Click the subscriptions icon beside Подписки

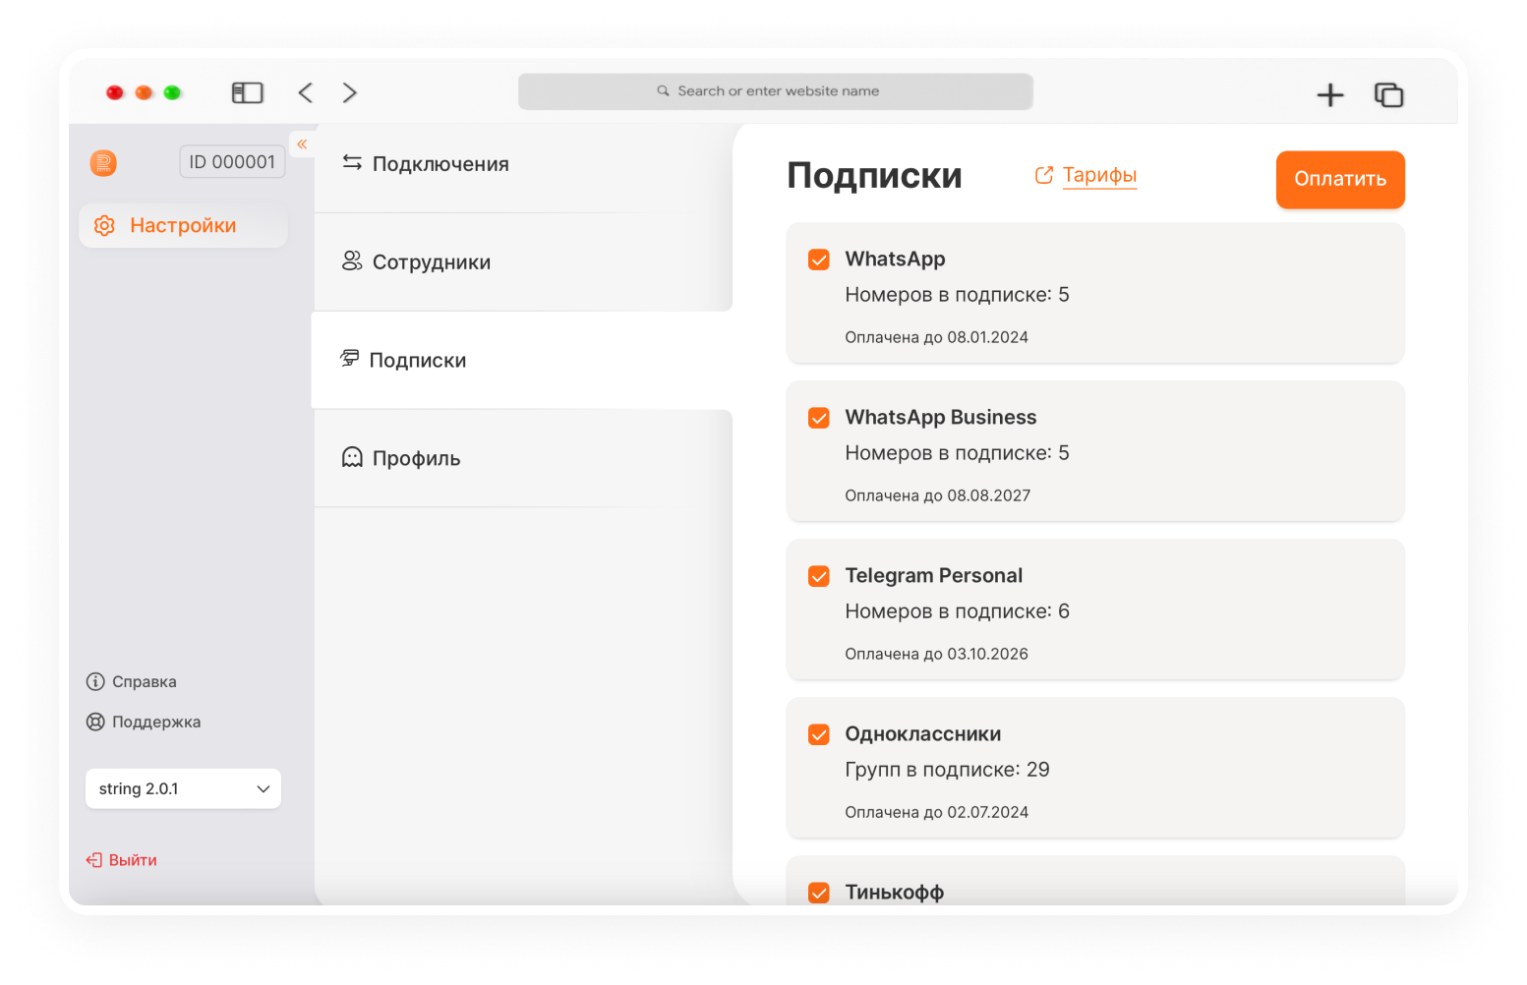(349, 359)
